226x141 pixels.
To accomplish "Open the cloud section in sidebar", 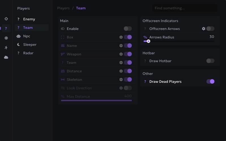I will (6, 57).
